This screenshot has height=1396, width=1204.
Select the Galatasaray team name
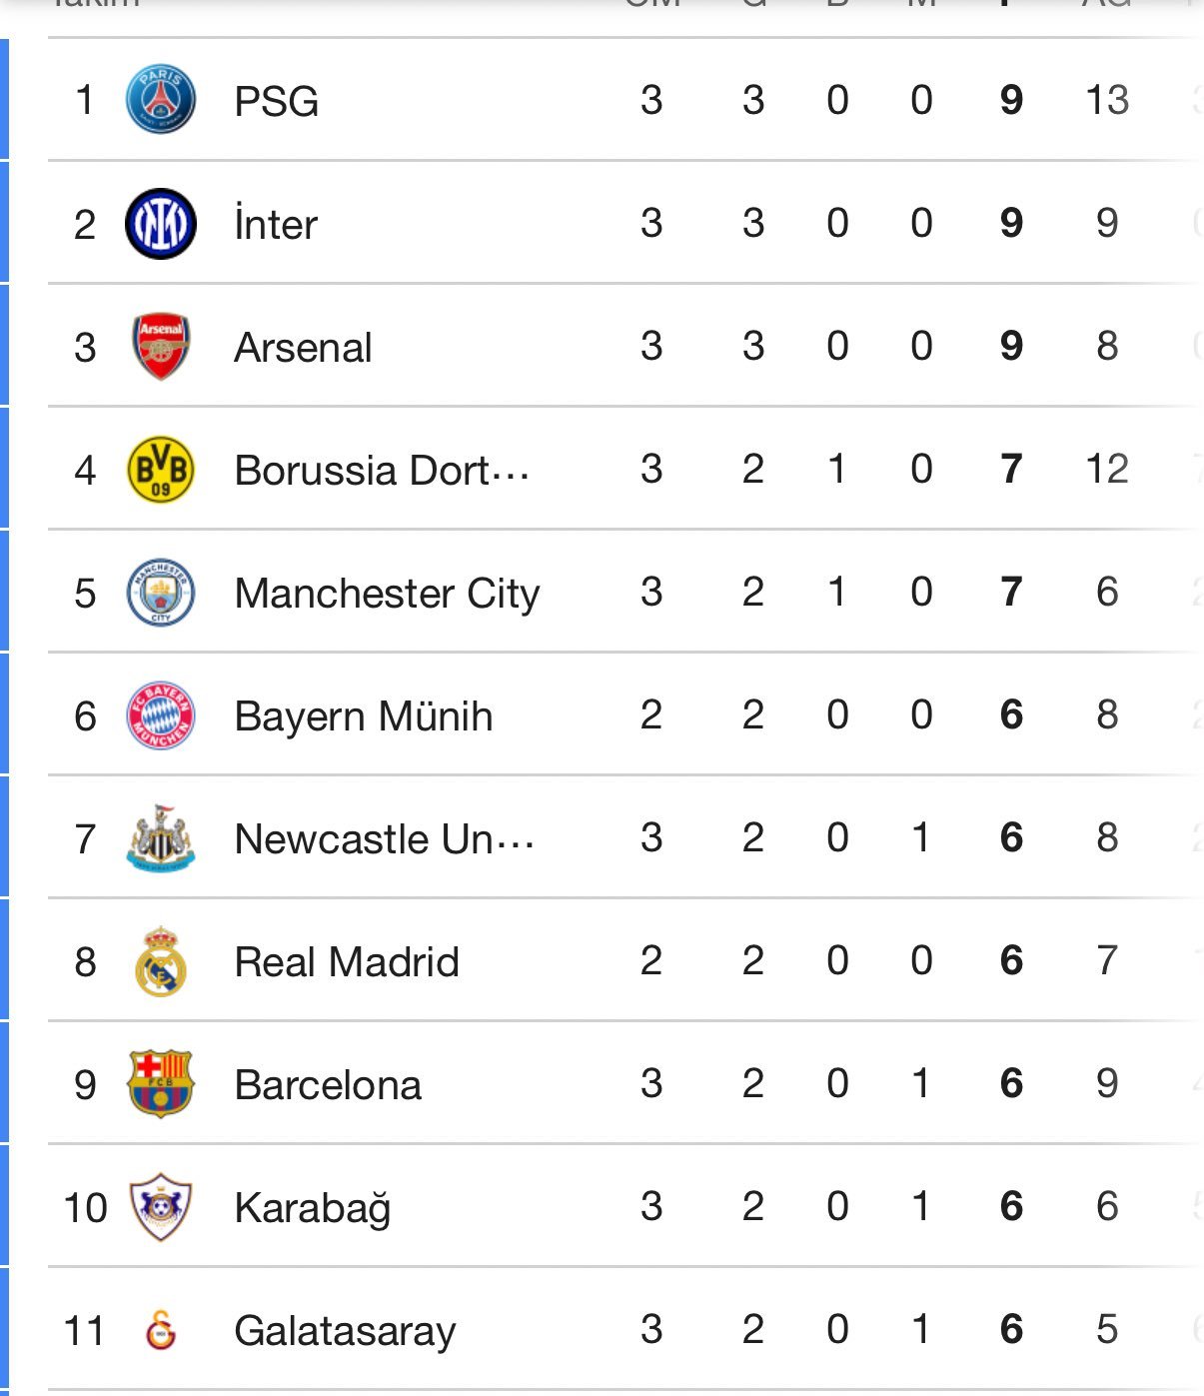click(345, 1331)
